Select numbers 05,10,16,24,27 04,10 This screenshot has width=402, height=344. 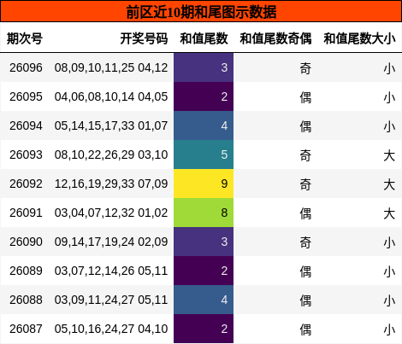click(111, 329)
